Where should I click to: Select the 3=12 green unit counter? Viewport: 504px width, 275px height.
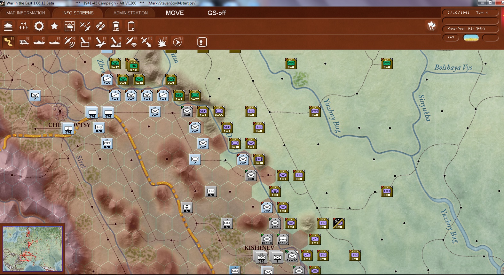click(x=115, y=64)
